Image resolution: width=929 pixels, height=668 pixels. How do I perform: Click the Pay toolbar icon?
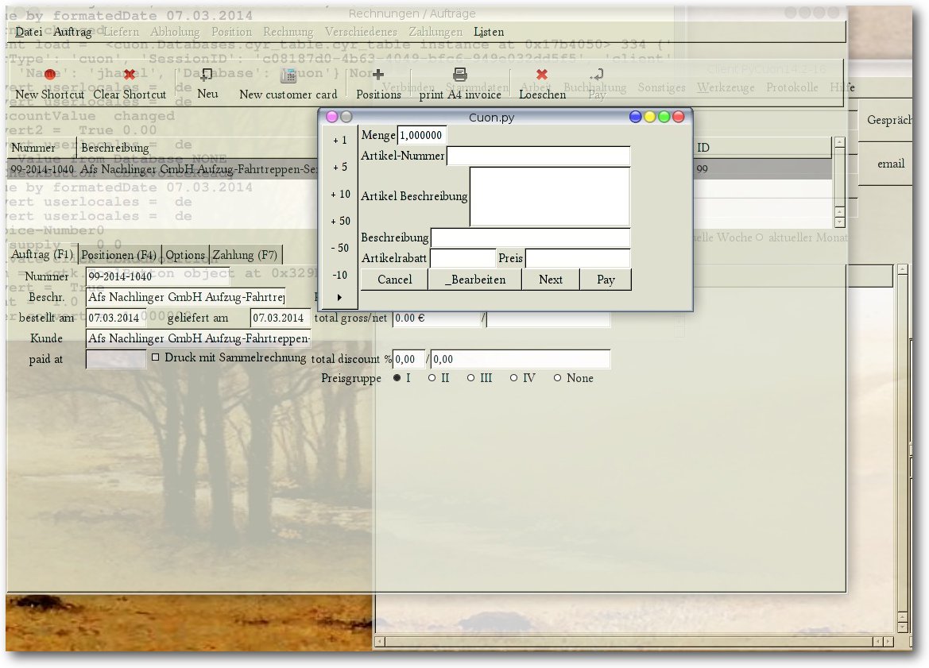597,75
